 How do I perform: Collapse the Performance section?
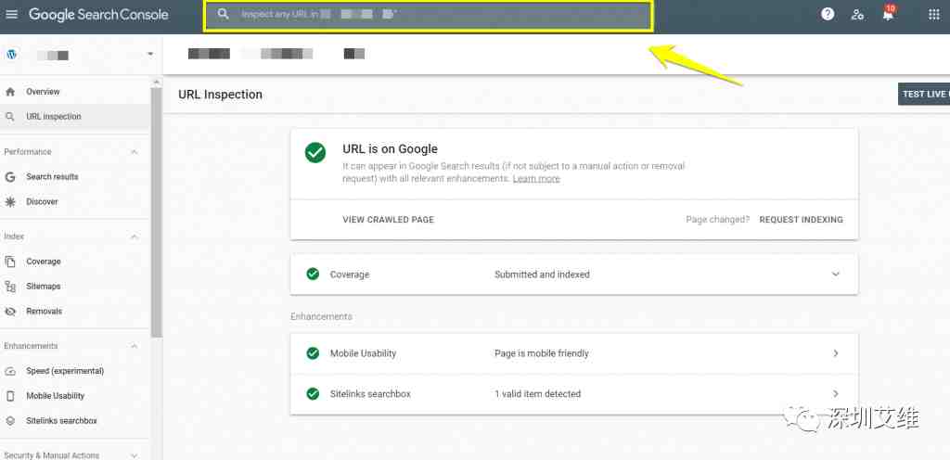pyautogui.click(x=134, y=152)
